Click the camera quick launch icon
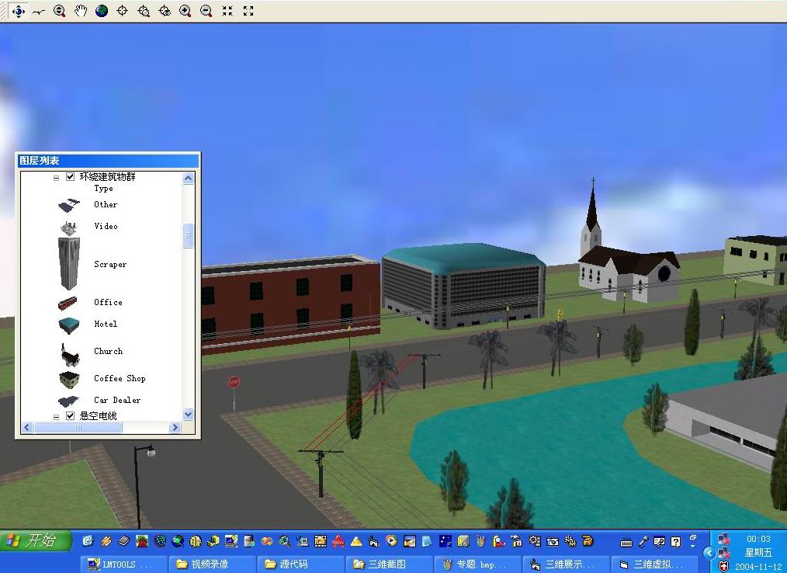Viewport: 787px width, 573px height. [x=553, y=541]
